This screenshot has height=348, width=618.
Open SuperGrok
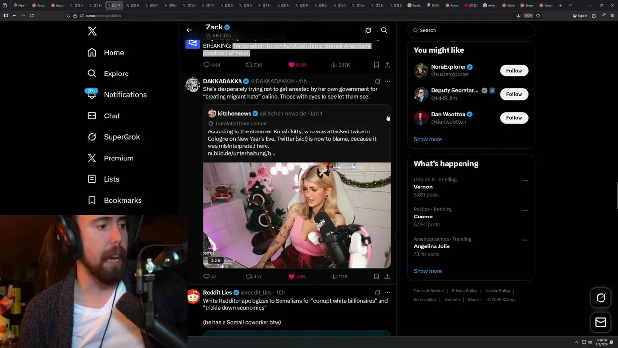(113, 137)
